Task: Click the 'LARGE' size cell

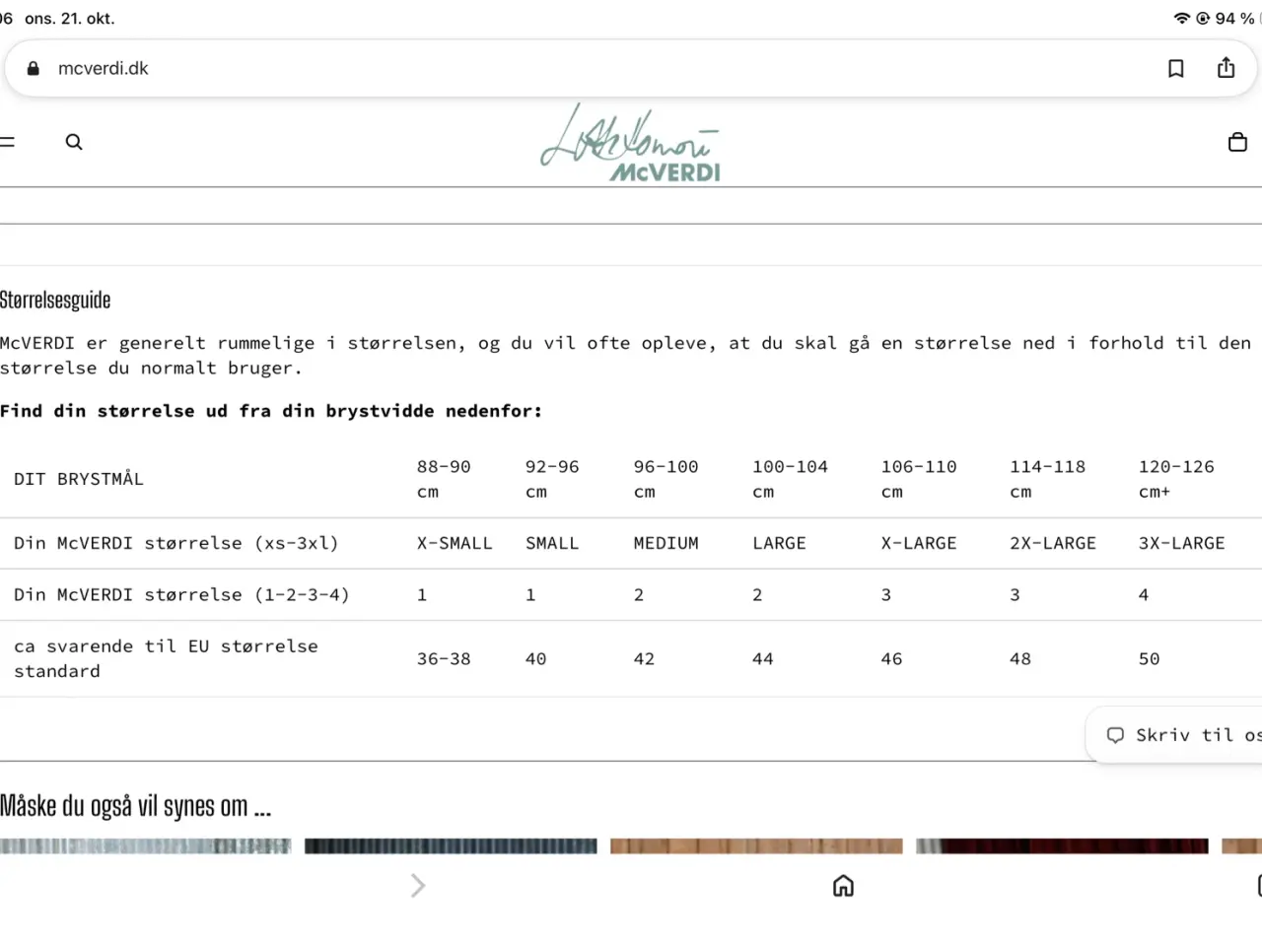Action: click(779, 543)
